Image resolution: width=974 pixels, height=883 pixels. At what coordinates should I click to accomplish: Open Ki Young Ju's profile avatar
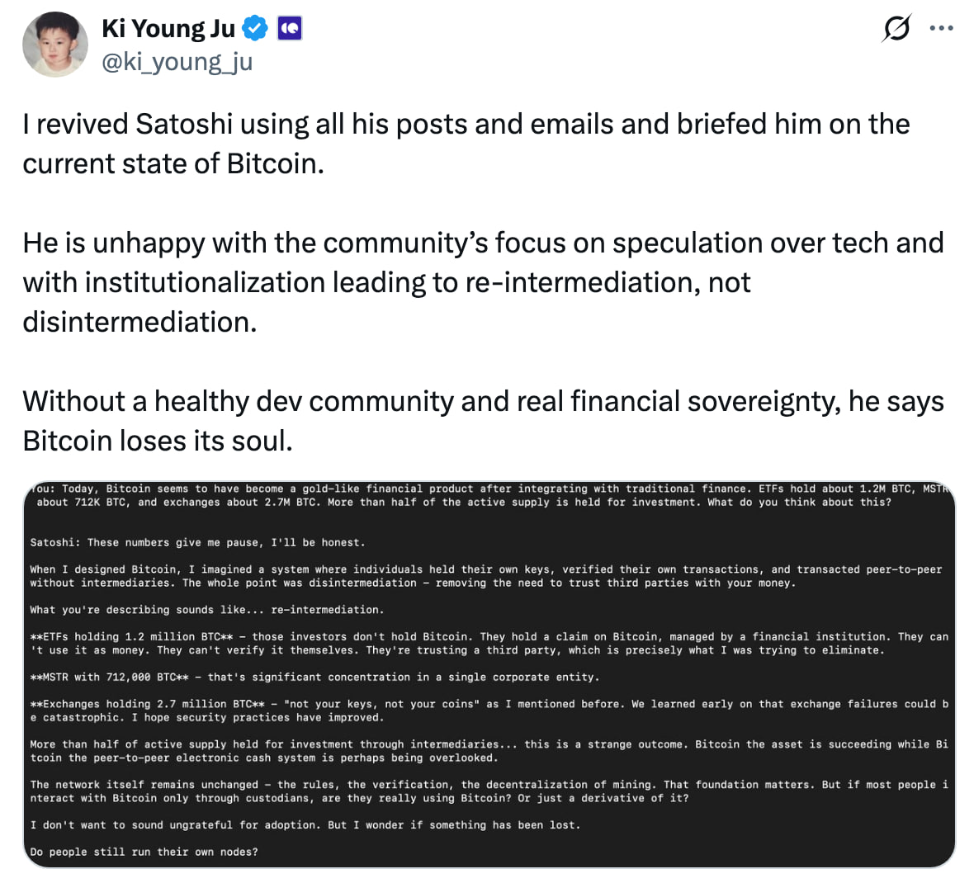pyautogui.click(x=54, y=45)
